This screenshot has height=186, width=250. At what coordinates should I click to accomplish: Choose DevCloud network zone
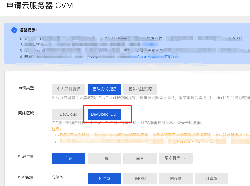click(69, 114)
